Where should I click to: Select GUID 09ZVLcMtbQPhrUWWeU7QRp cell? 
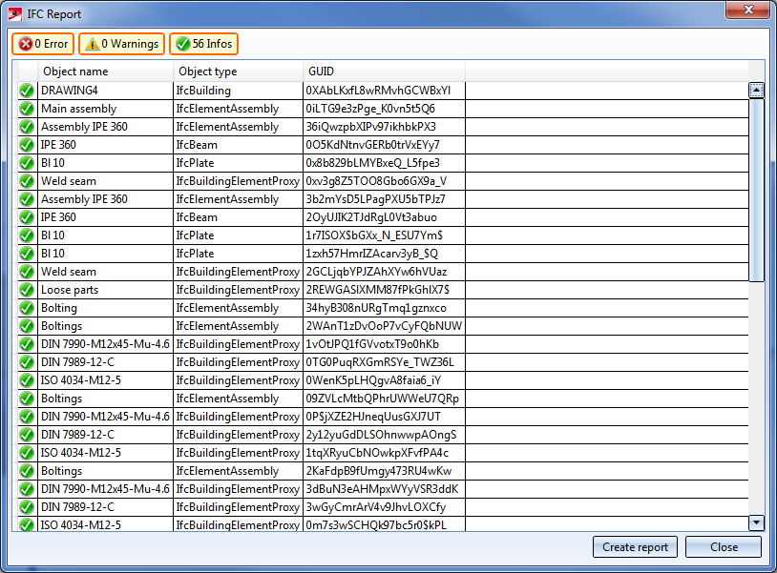click(x=384, y=399)
